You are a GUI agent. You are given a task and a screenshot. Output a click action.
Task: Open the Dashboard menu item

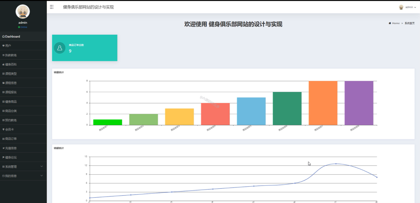(x=23, y=36)
